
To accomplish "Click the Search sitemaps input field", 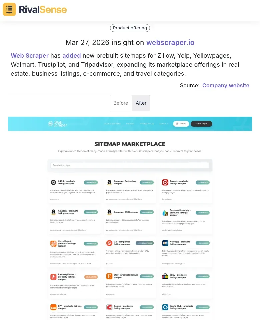I will point(130,165).
